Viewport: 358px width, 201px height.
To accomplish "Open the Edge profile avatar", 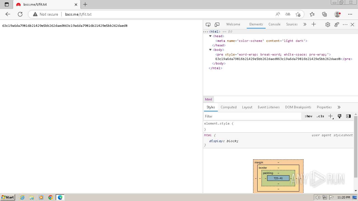I will click(x=338, y=14).
